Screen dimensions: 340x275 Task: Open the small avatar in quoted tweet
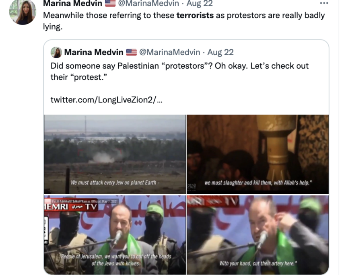pyautogui.click(x=56, y=52)
